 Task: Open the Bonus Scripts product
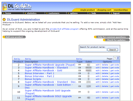(x=33, y=79)
